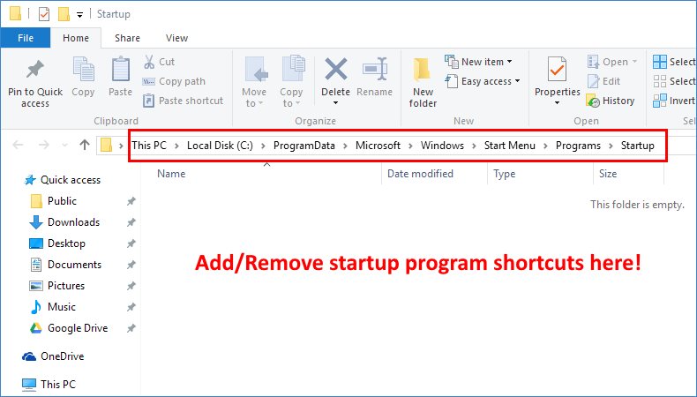Open the File menu tab
697x397 pixels.
click(x=26, y=38)
